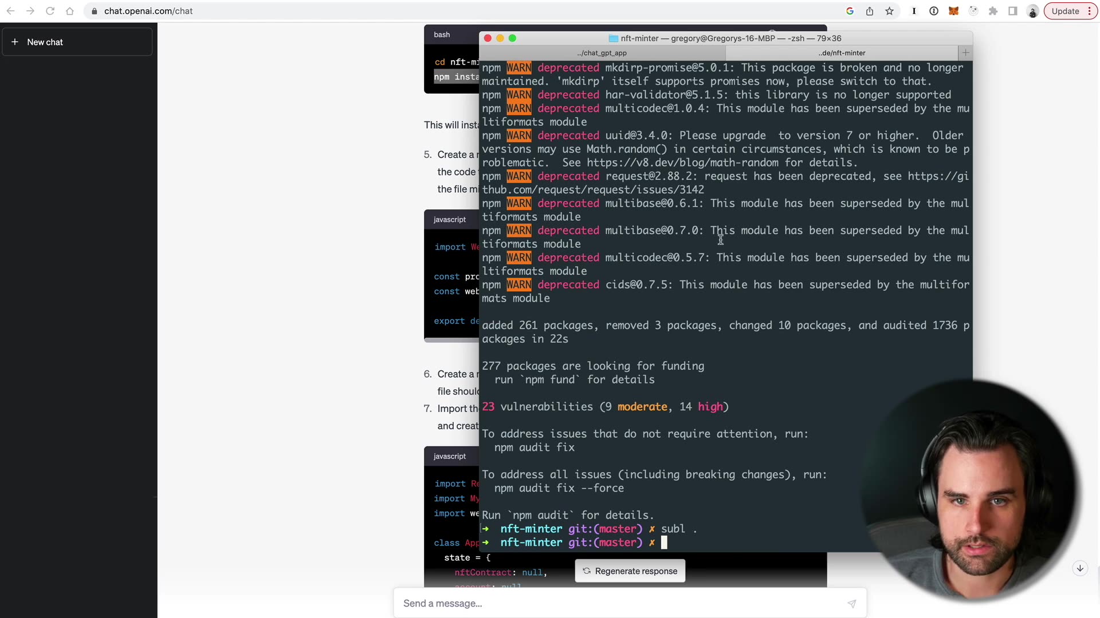This screenshot has width=1100, height=618.
Task: Click inside the Send a message field
Action: point(573,604)
